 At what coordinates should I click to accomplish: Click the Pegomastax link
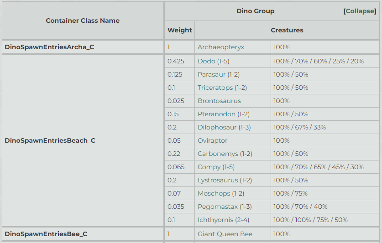[x=216, y=207]
